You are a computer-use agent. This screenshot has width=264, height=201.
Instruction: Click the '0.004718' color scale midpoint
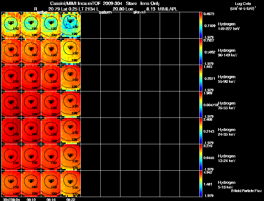[x=211, y=105]
